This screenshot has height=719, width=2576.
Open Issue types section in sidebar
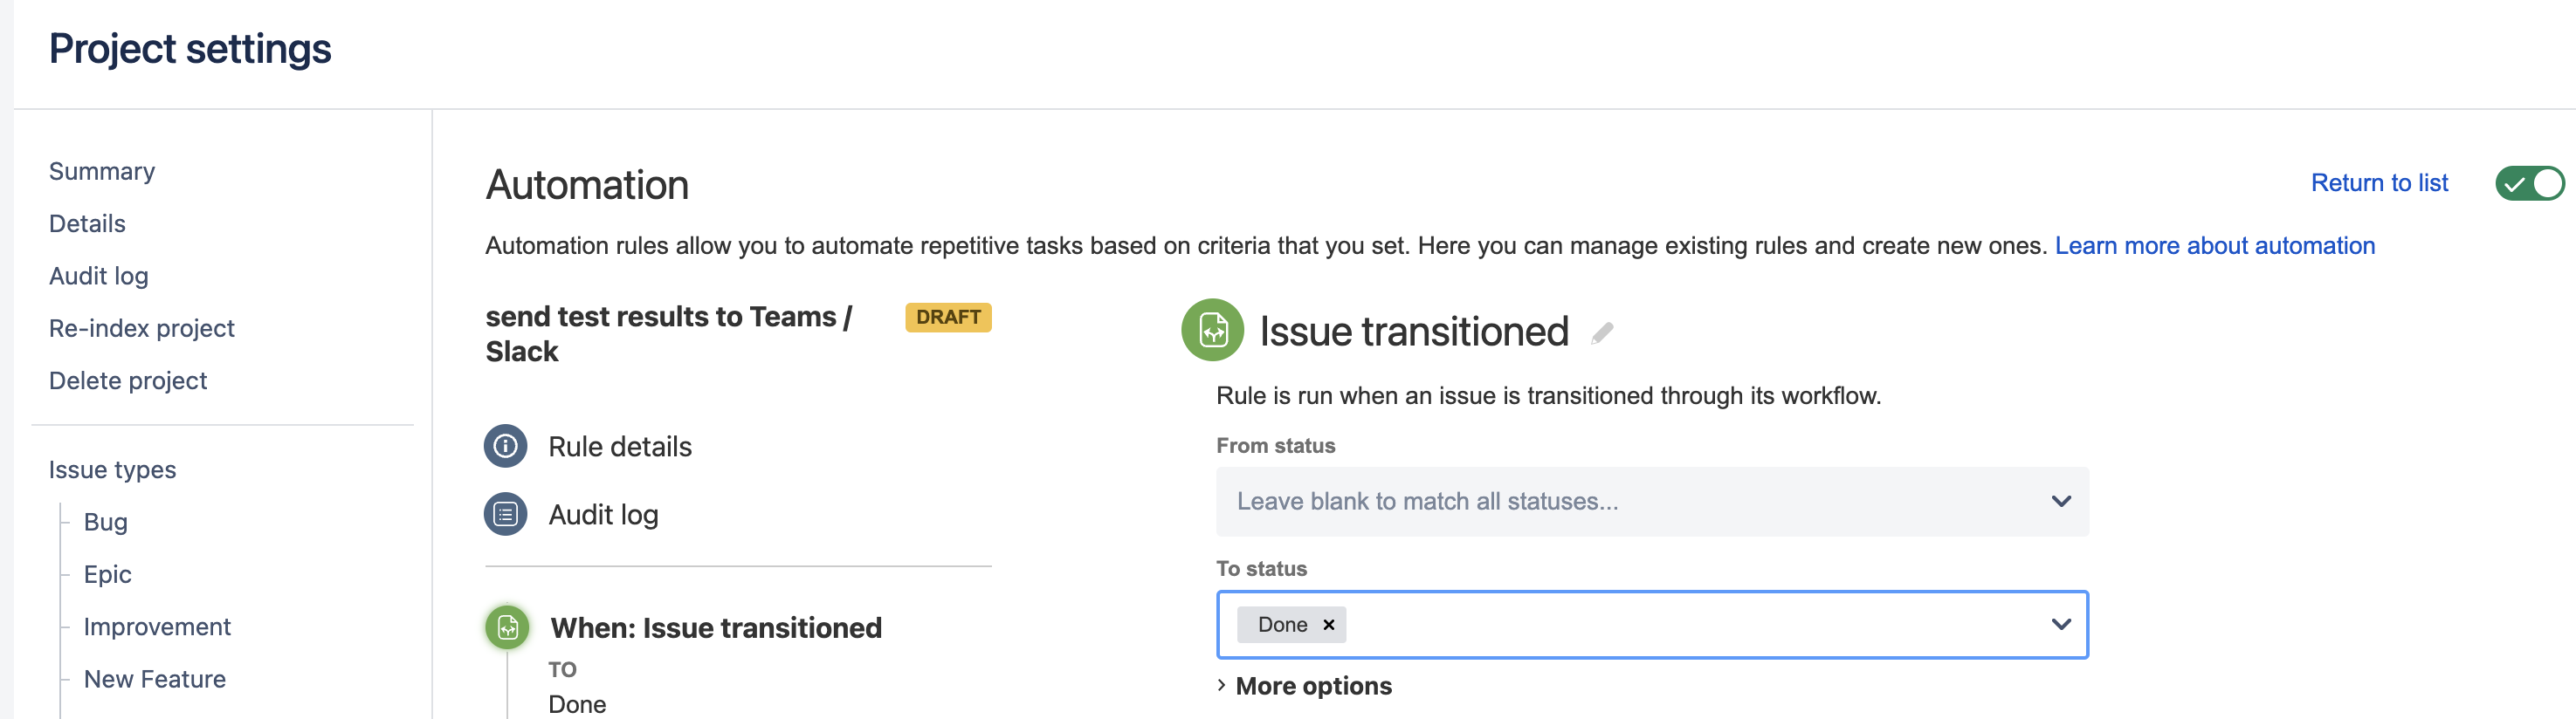(x=112, y=469)
